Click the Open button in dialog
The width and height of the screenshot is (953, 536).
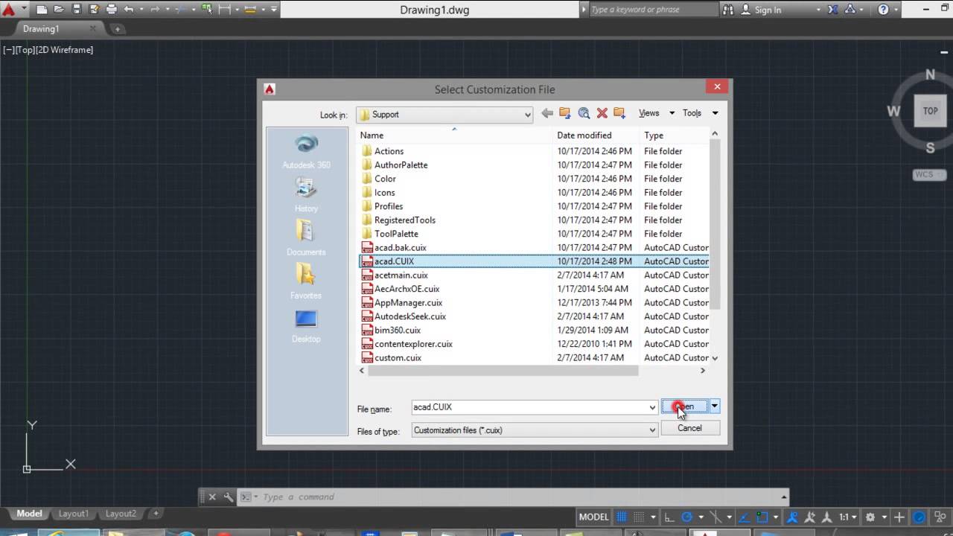pos(684,406)
